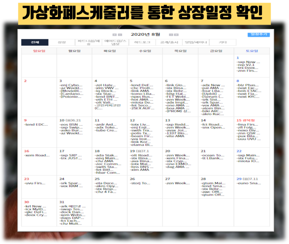Open '-adx New ...' event on August 7
Image resolution: width=289 pixels, height=244 pixels.
(x=213, y=85)
